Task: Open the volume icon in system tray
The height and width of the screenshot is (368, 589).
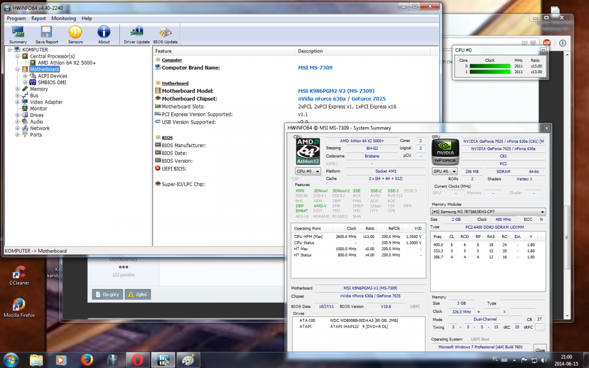Action: pyautogui.click(x=543, y=360)
